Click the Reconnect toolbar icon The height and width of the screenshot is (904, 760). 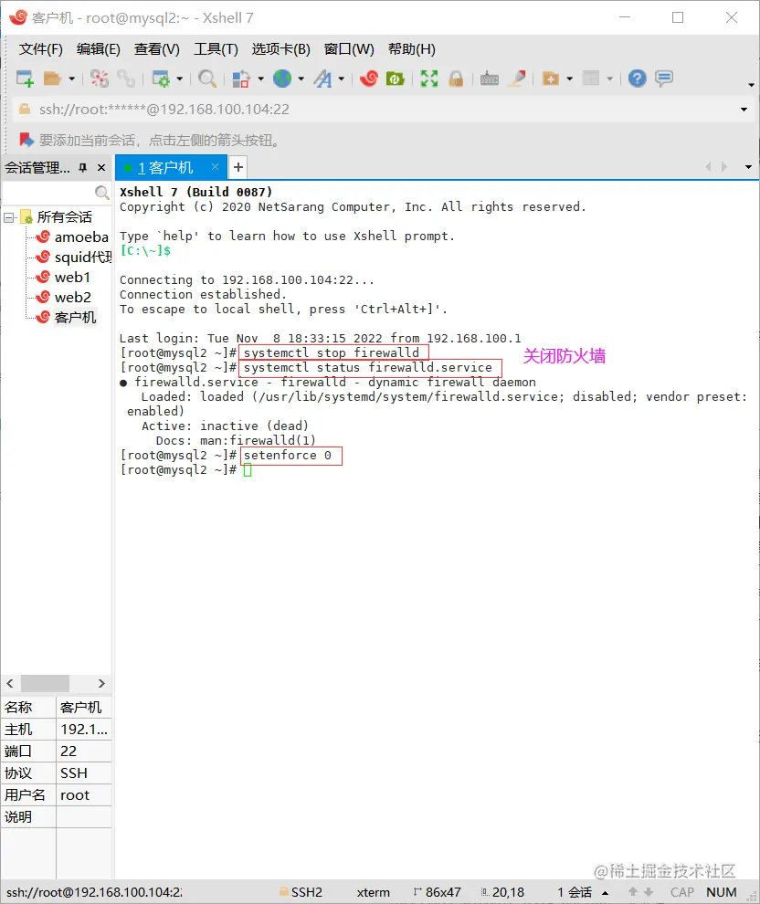(126, 79)
